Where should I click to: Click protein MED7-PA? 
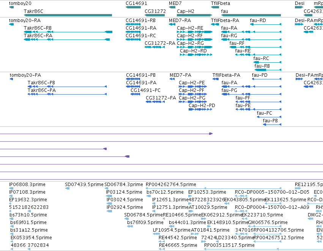[180, 75]
